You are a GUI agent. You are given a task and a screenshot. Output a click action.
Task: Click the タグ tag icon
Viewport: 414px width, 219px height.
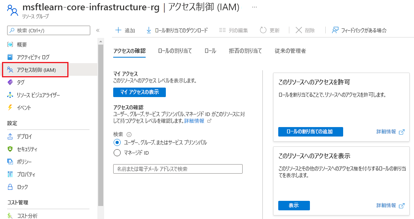pyautogui.click(x=10, y=82)
